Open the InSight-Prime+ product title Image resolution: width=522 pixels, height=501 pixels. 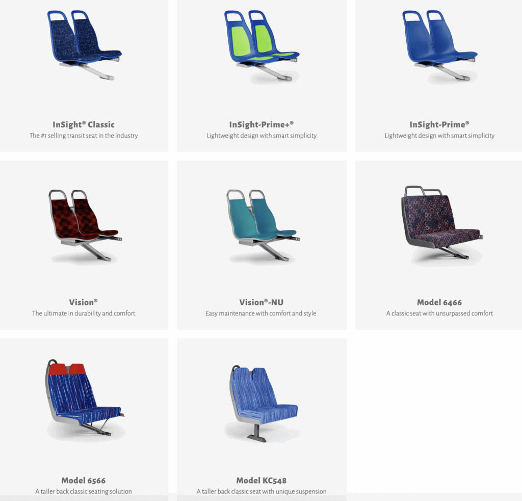click(262, 124)
